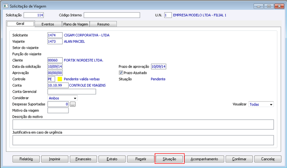Open the Resumo tab
The width and height of the screenshot is (287, 168).
pyautogui.click(x=103, y=24)
